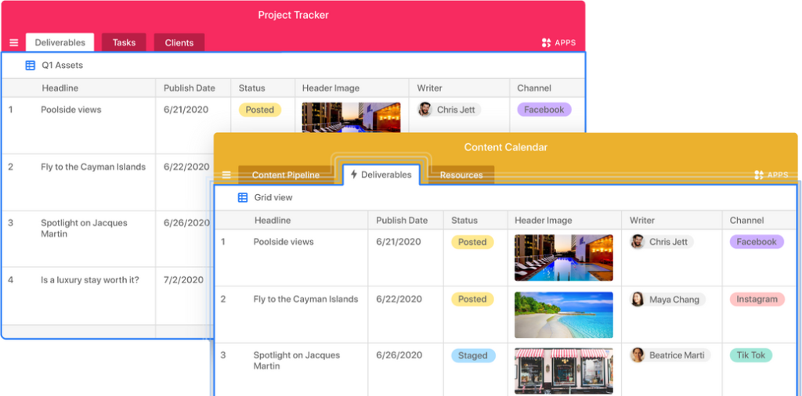Click Header Image header in Content Calendar
Viewport: 802px width, 396px height.
544,220
